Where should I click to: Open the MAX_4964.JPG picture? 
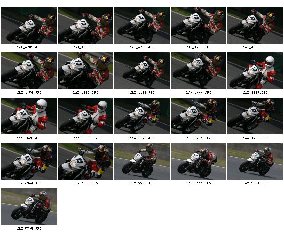pyautogui.click(x=29, y=161)
